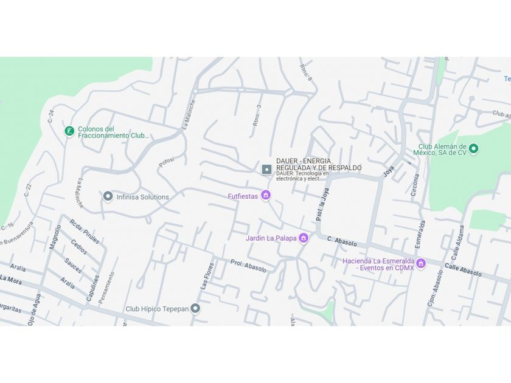
Task: Select the Calle Abasolo road label
Action: click(x=463, y=270)
